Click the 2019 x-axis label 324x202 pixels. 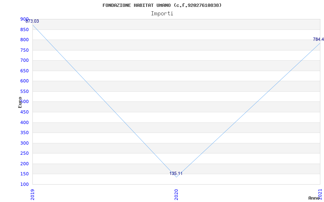(32, 195)
